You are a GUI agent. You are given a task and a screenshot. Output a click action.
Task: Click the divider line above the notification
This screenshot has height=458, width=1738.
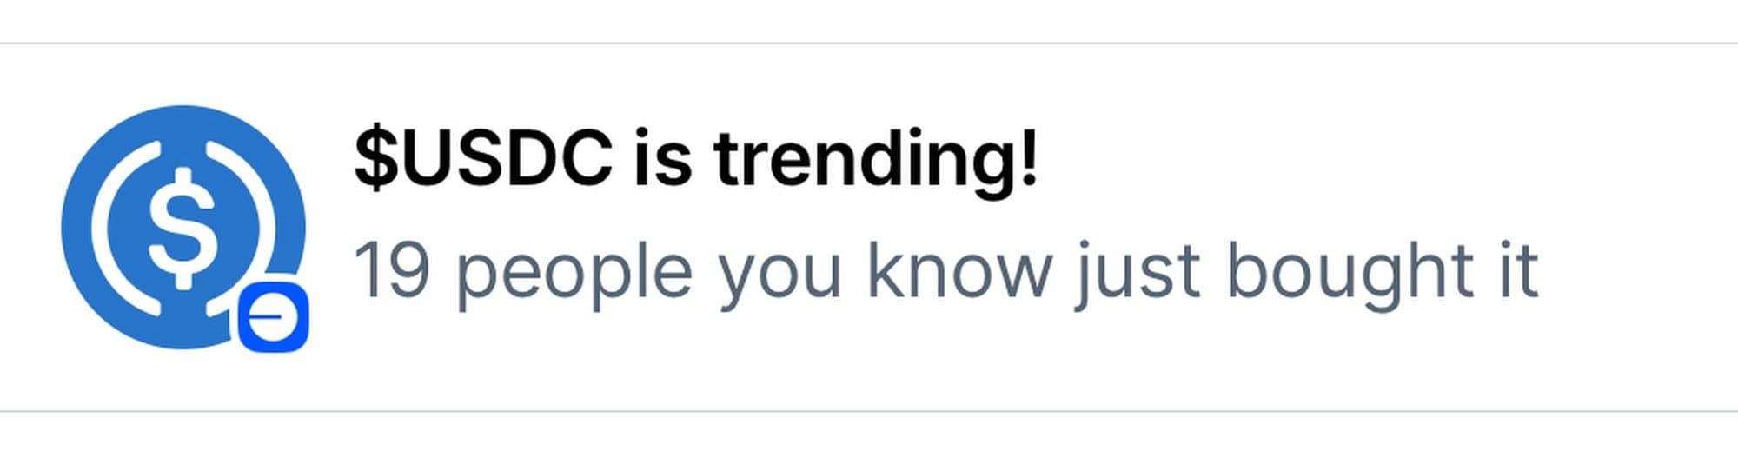(869, 43)
